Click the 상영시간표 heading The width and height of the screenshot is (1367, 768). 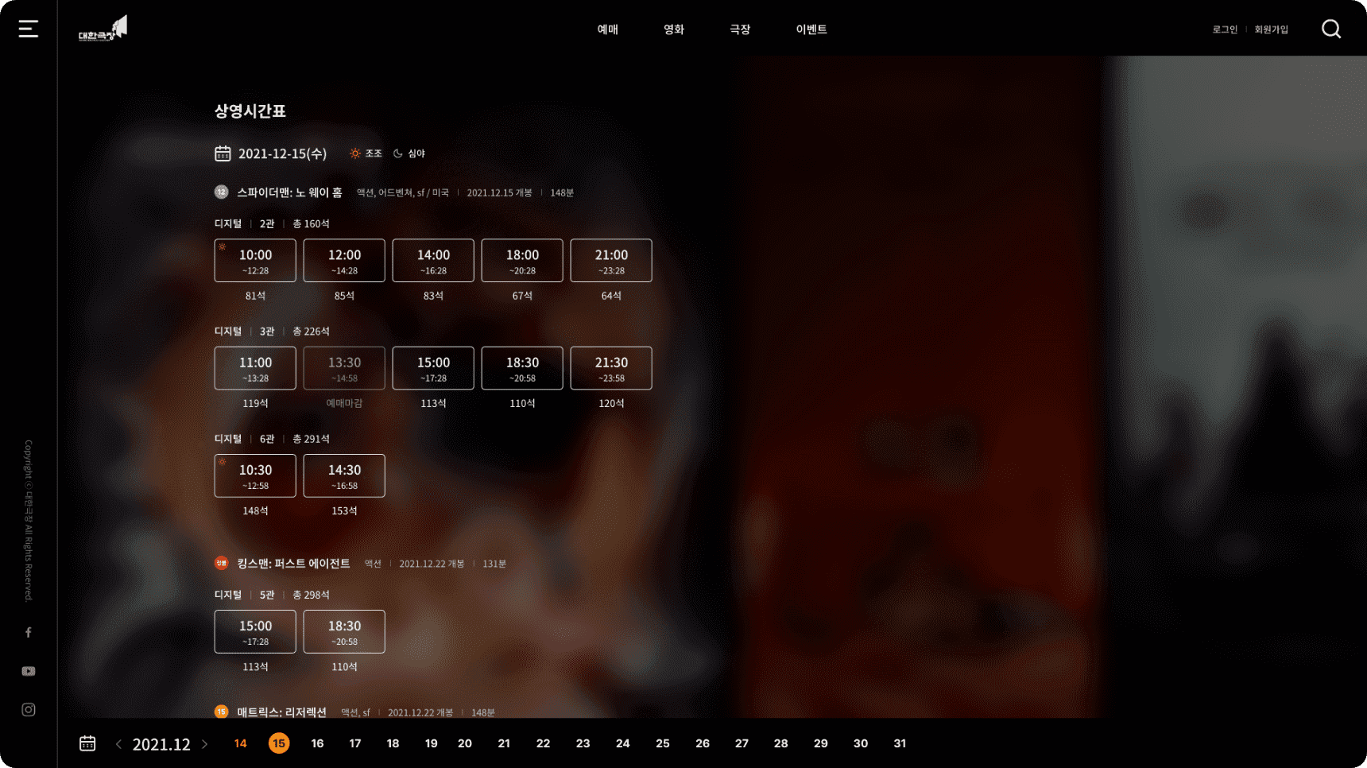[x=250, y=111]
